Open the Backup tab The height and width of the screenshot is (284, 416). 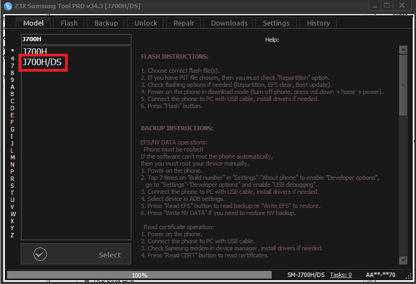click(x=106, y=23)
